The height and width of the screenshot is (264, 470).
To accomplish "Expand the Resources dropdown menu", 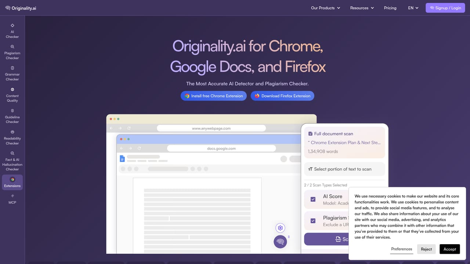I will (362, 8).
